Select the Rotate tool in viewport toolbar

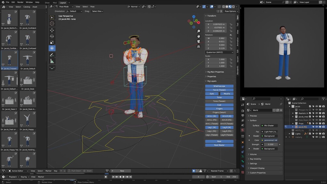tap(52, 36)
